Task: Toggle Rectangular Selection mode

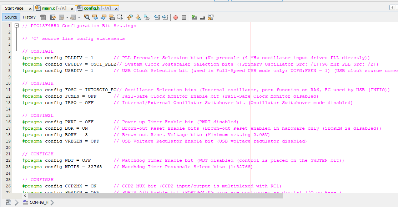Action: pyautogui.click(x=120, y=17)
